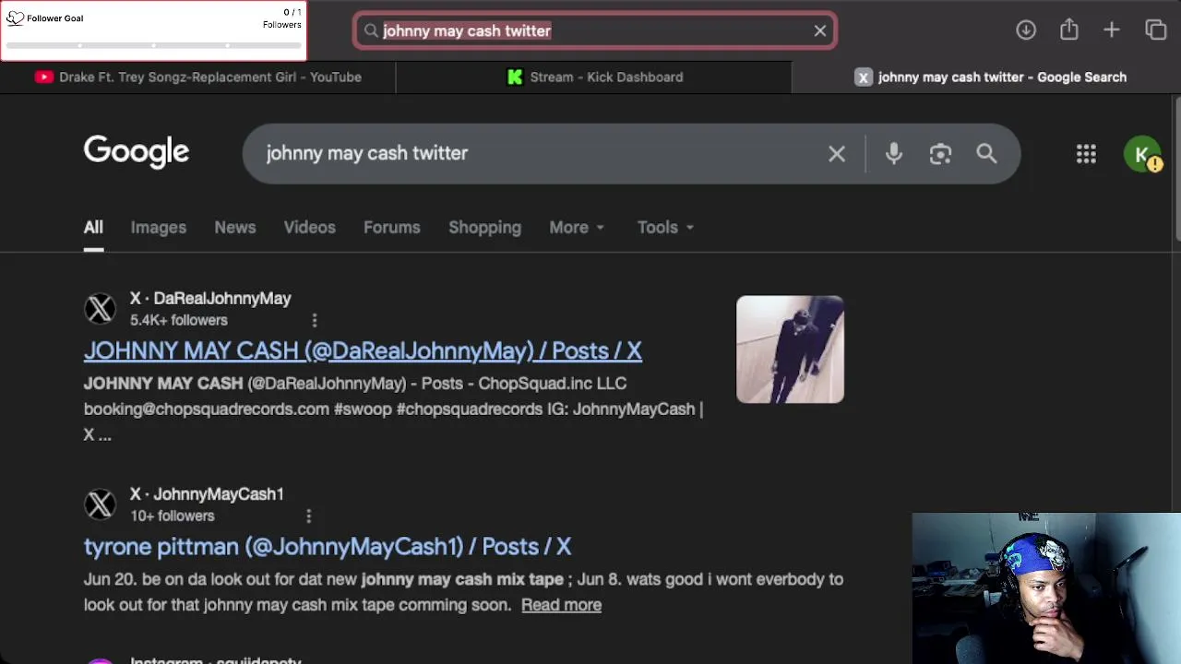Open the Google apps grid
The width and height of the screenshot is (1181, 664).
1086,154
